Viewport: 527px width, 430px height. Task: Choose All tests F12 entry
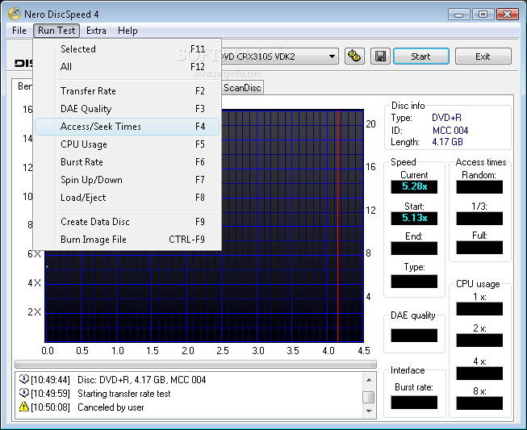tap(127, 66)
